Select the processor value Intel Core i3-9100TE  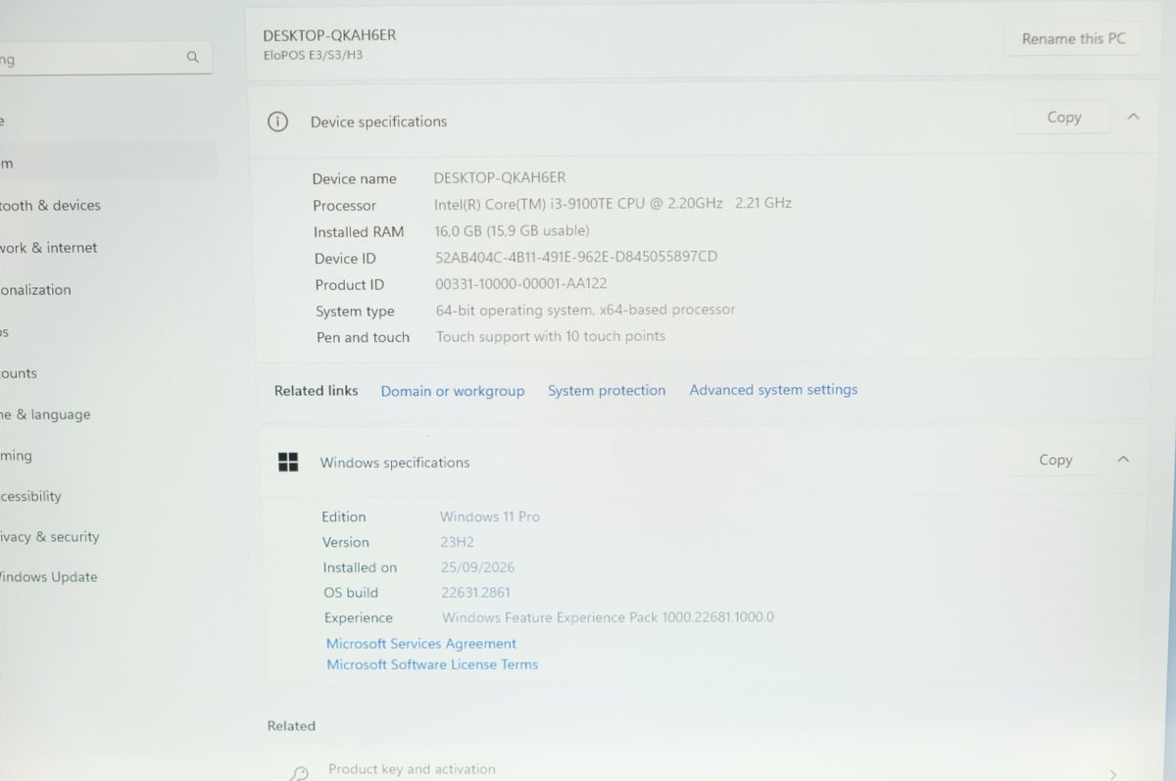pyautogui.click(x=612, y=204)
